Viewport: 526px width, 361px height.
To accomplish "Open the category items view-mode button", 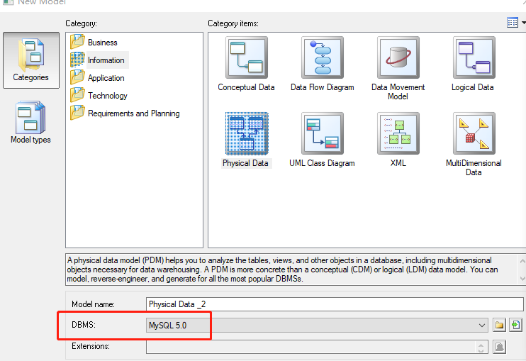I will tap(513, 23).
